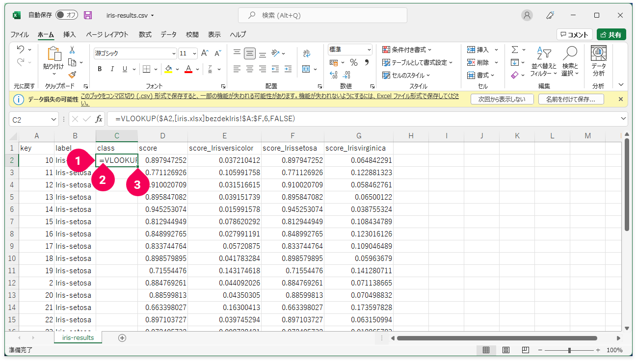This screenshot has width=637, height=362.
Task: Click the Undo arrow icon
Action: [21, 50]
